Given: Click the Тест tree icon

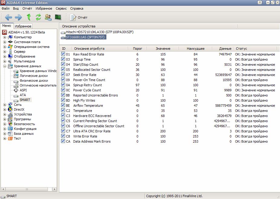Looking at the screenshot, I should (10, 138).
